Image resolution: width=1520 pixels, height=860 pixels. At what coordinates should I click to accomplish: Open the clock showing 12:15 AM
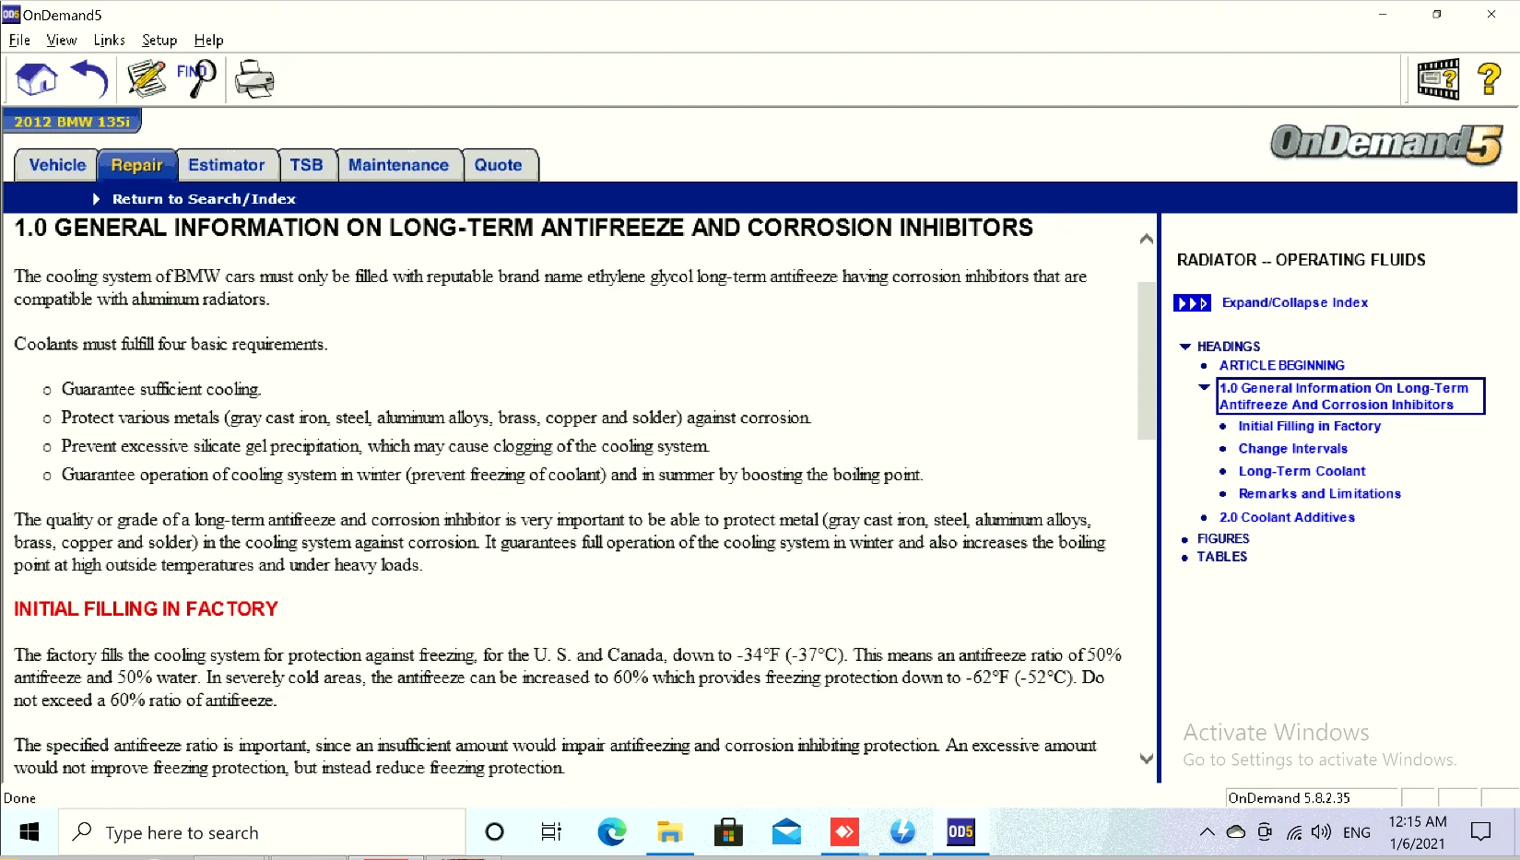coord(1418,832)
